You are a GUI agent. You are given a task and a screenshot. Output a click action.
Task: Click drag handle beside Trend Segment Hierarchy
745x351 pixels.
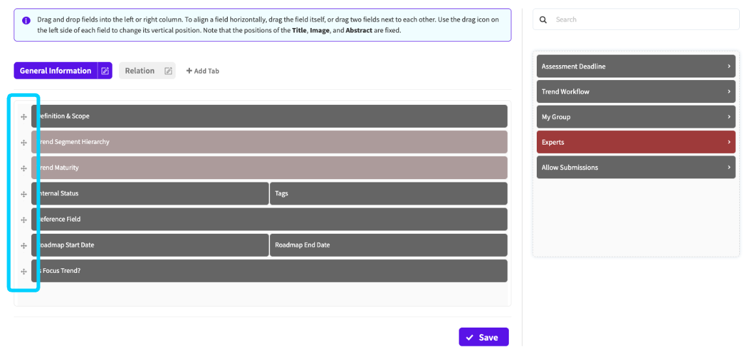[24, 143]
